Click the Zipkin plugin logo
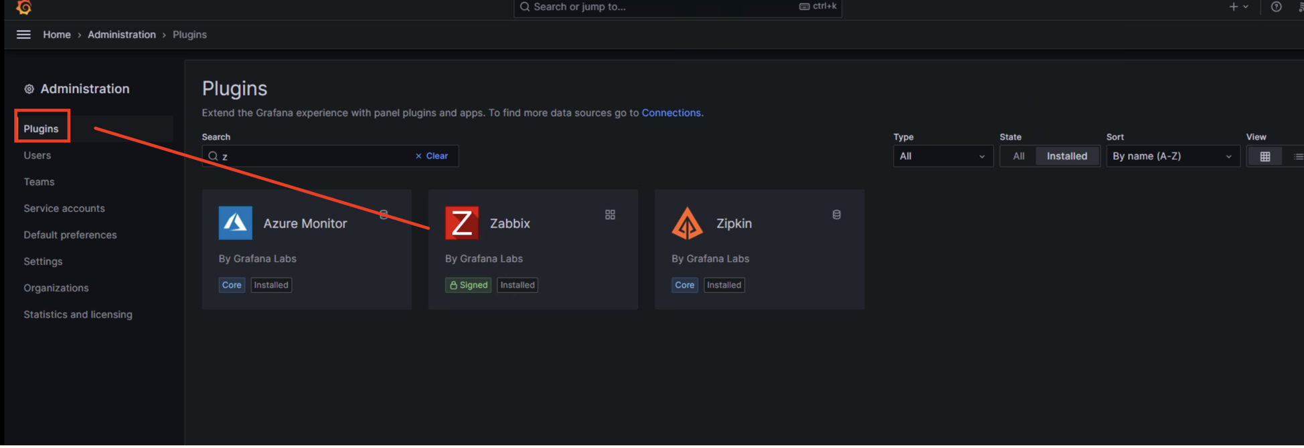The image size is (1304, 448). point(687,223)
